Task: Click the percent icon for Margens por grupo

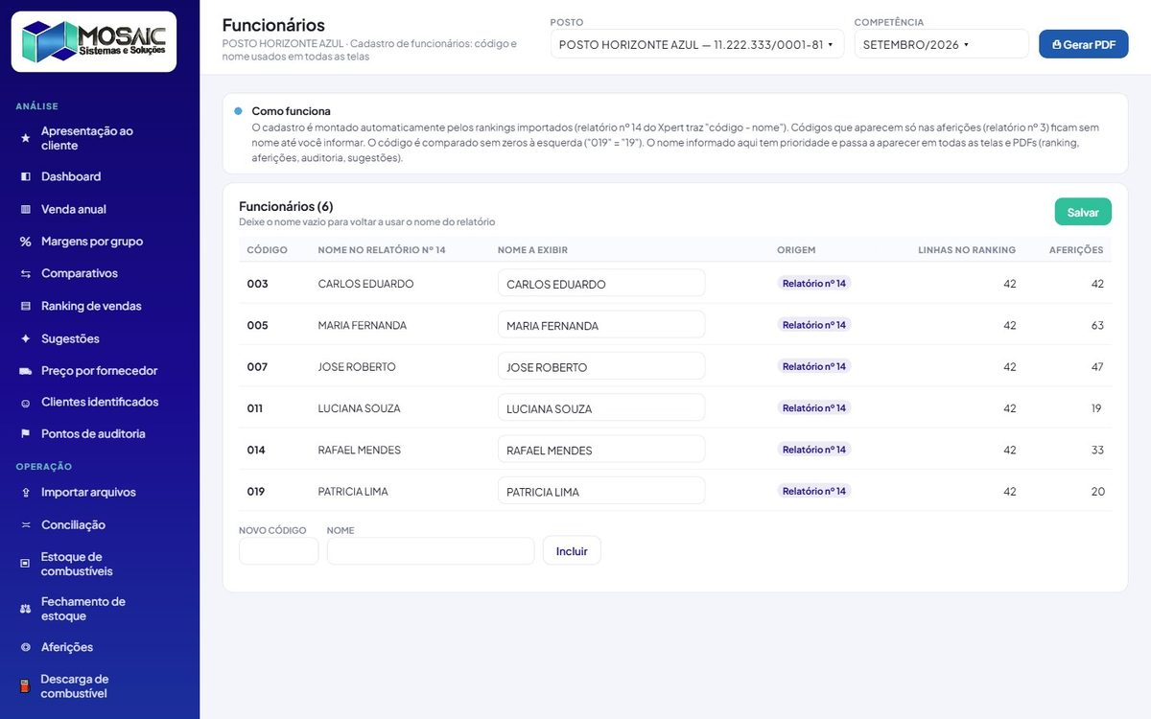Action: tap(26, 242)
